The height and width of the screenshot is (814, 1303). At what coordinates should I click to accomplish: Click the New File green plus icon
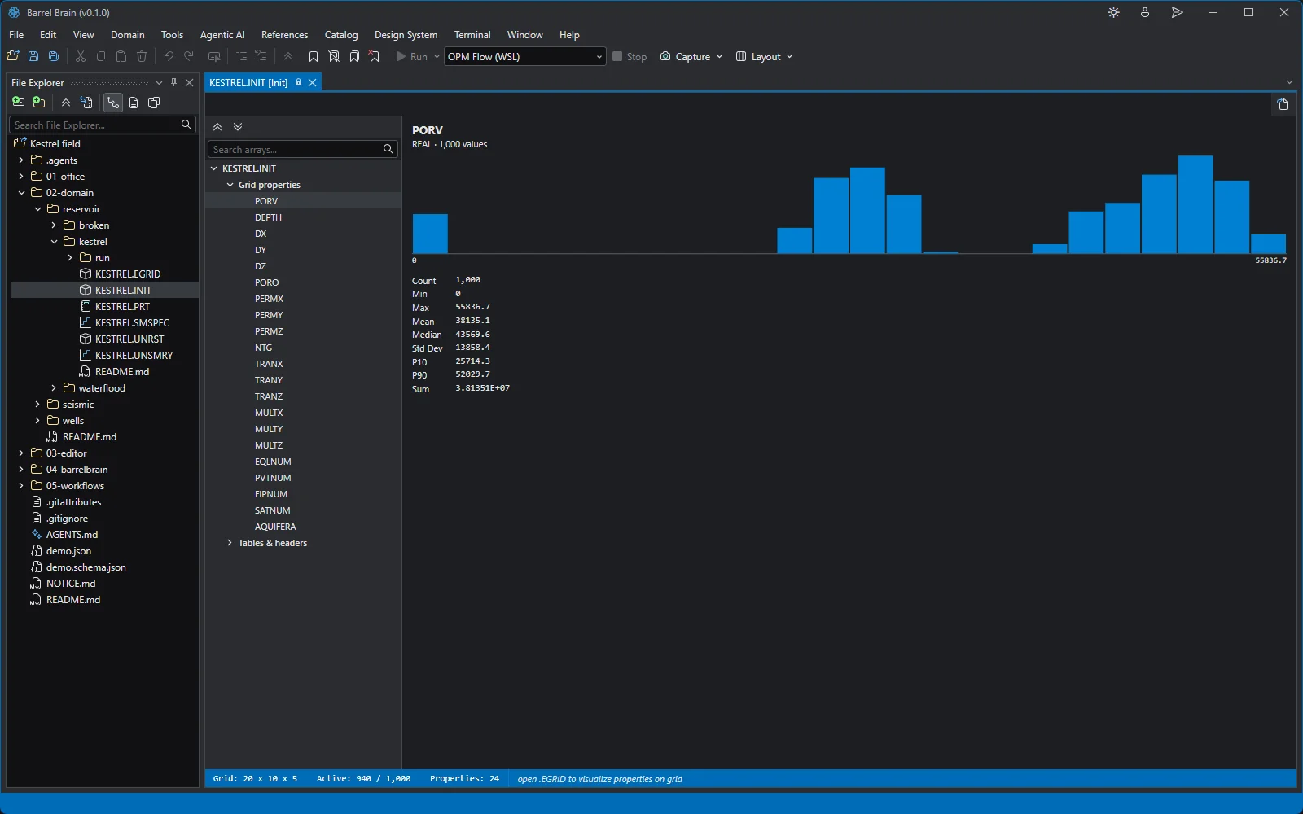point(18,102)
